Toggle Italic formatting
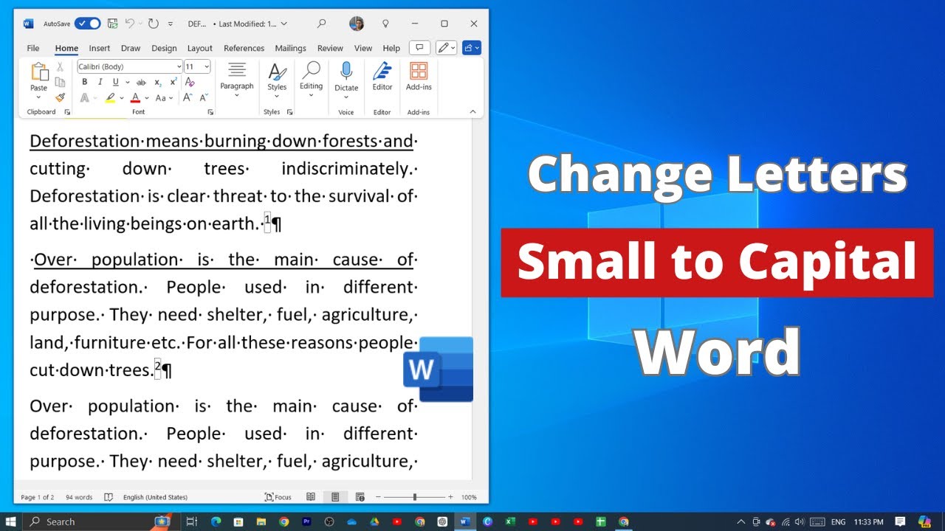This screenshot has width=945, height=531. point(100,82)
